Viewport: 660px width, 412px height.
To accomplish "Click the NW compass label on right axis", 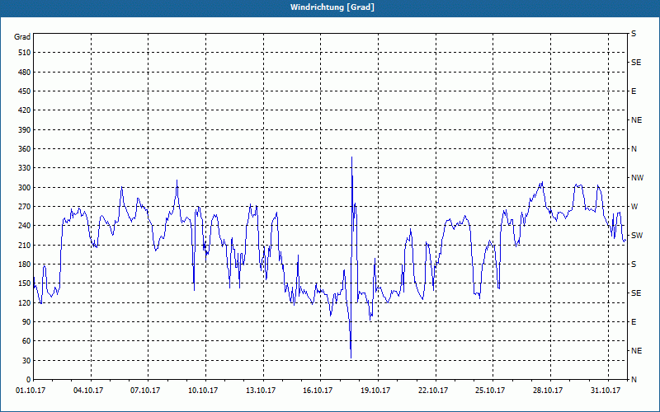I will (637, 178).
